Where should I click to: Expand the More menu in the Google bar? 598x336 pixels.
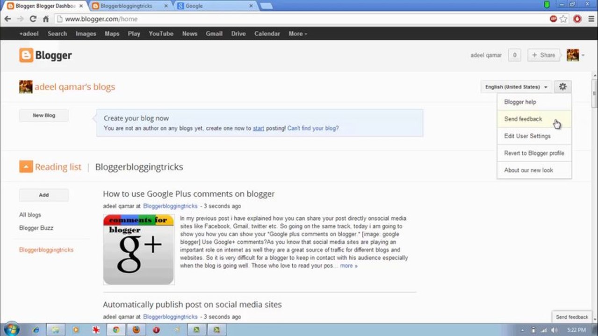tap(298, 34)
